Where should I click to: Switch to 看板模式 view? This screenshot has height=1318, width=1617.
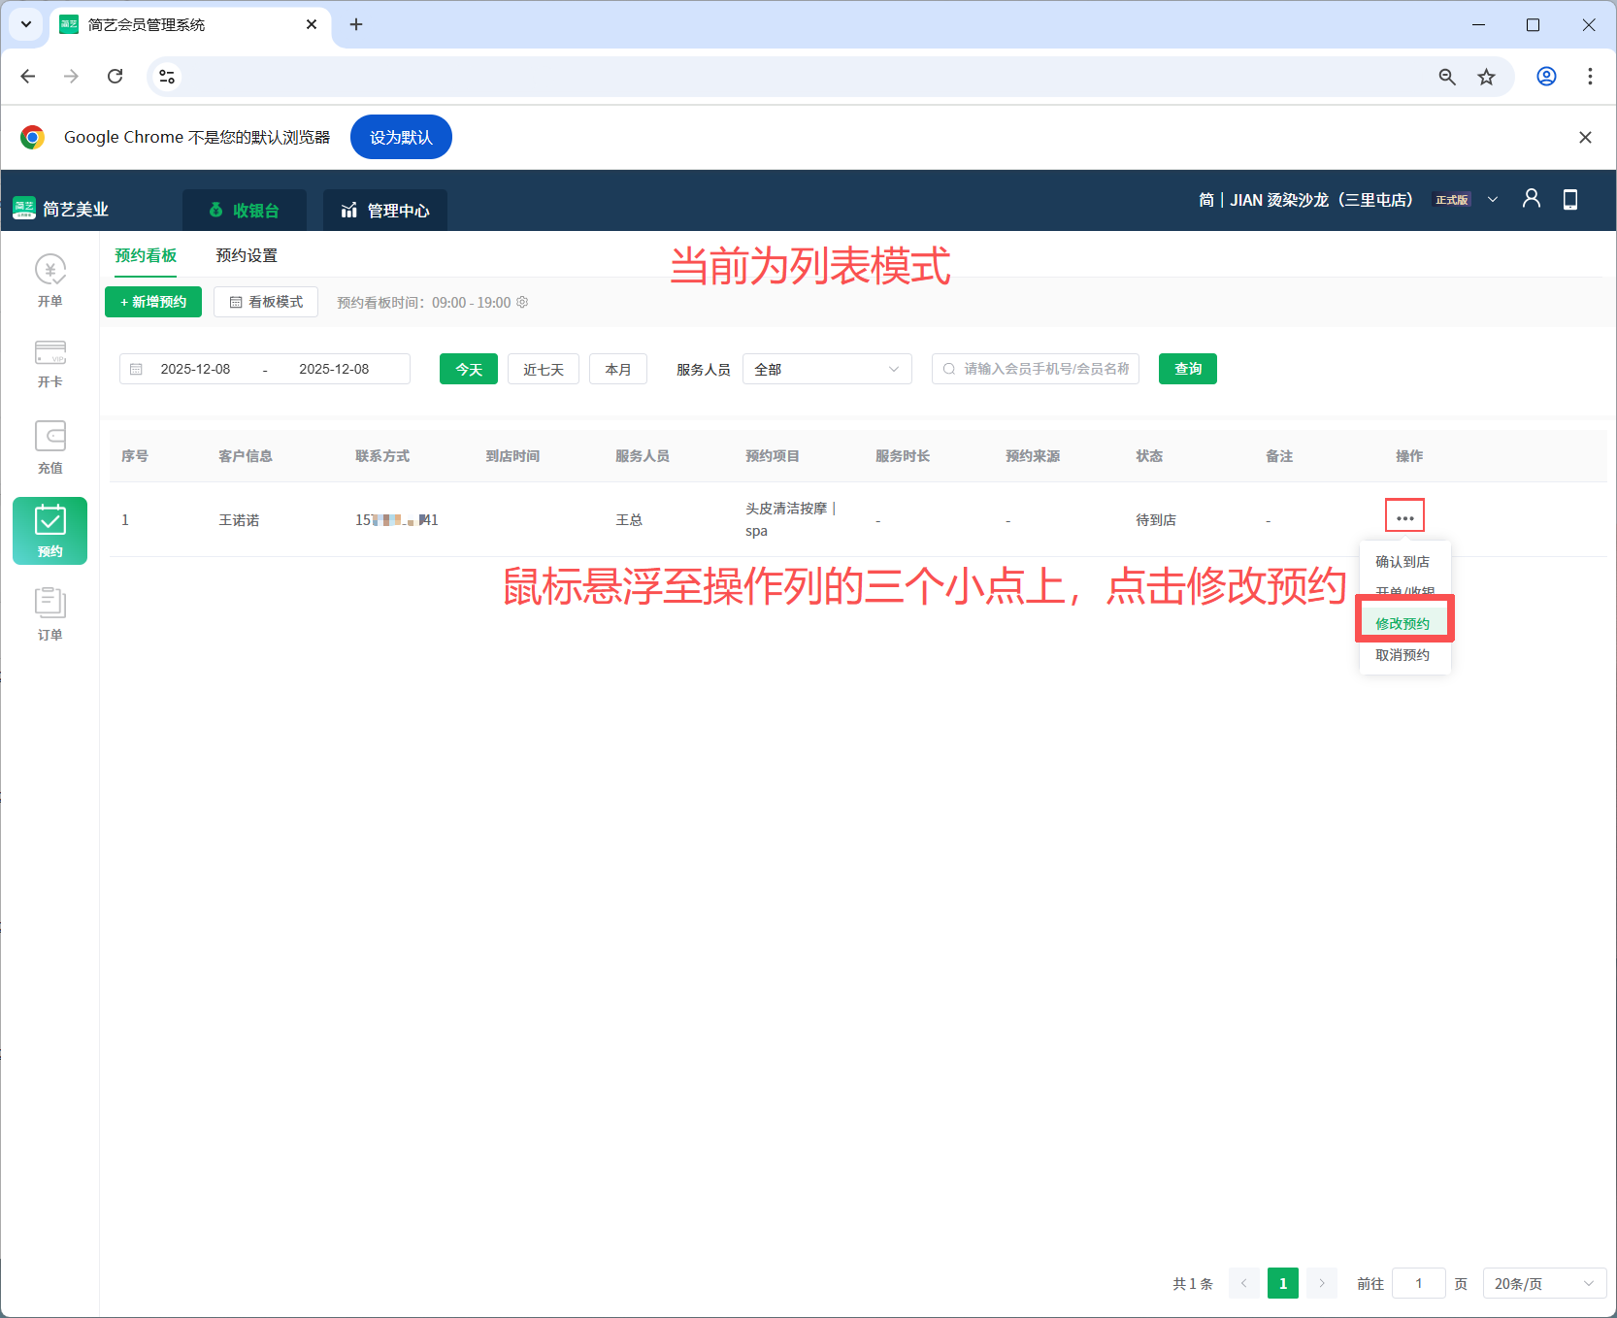265,302
